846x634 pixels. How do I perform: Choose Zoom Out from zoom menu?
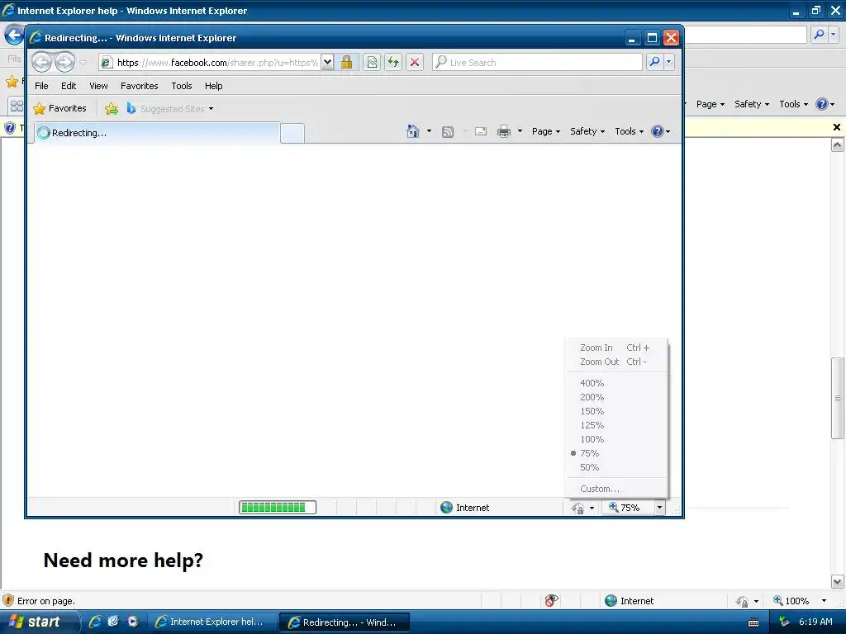[x=616, y=362]
